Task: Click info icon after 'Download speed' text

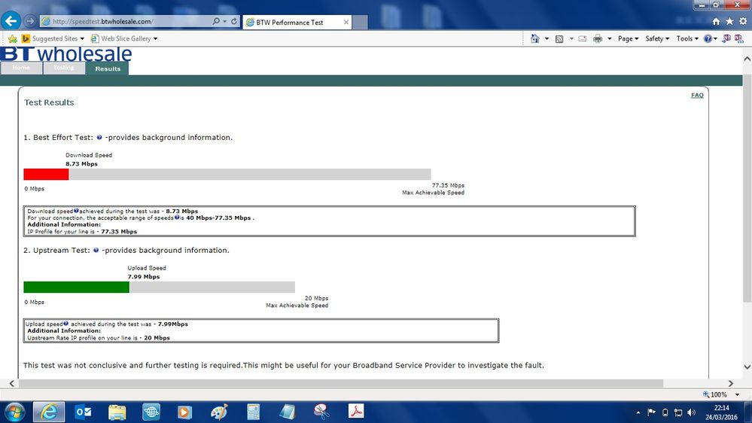Action: pos(76,211)
